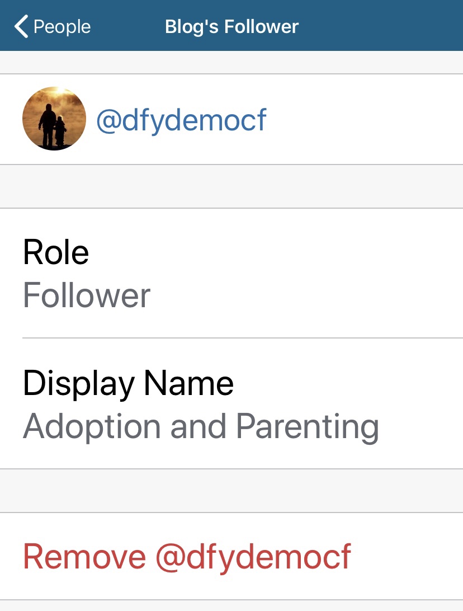The image size is (463, 611).
Task: Open the @dfydemocf profile link
Action: click(181, 120)
